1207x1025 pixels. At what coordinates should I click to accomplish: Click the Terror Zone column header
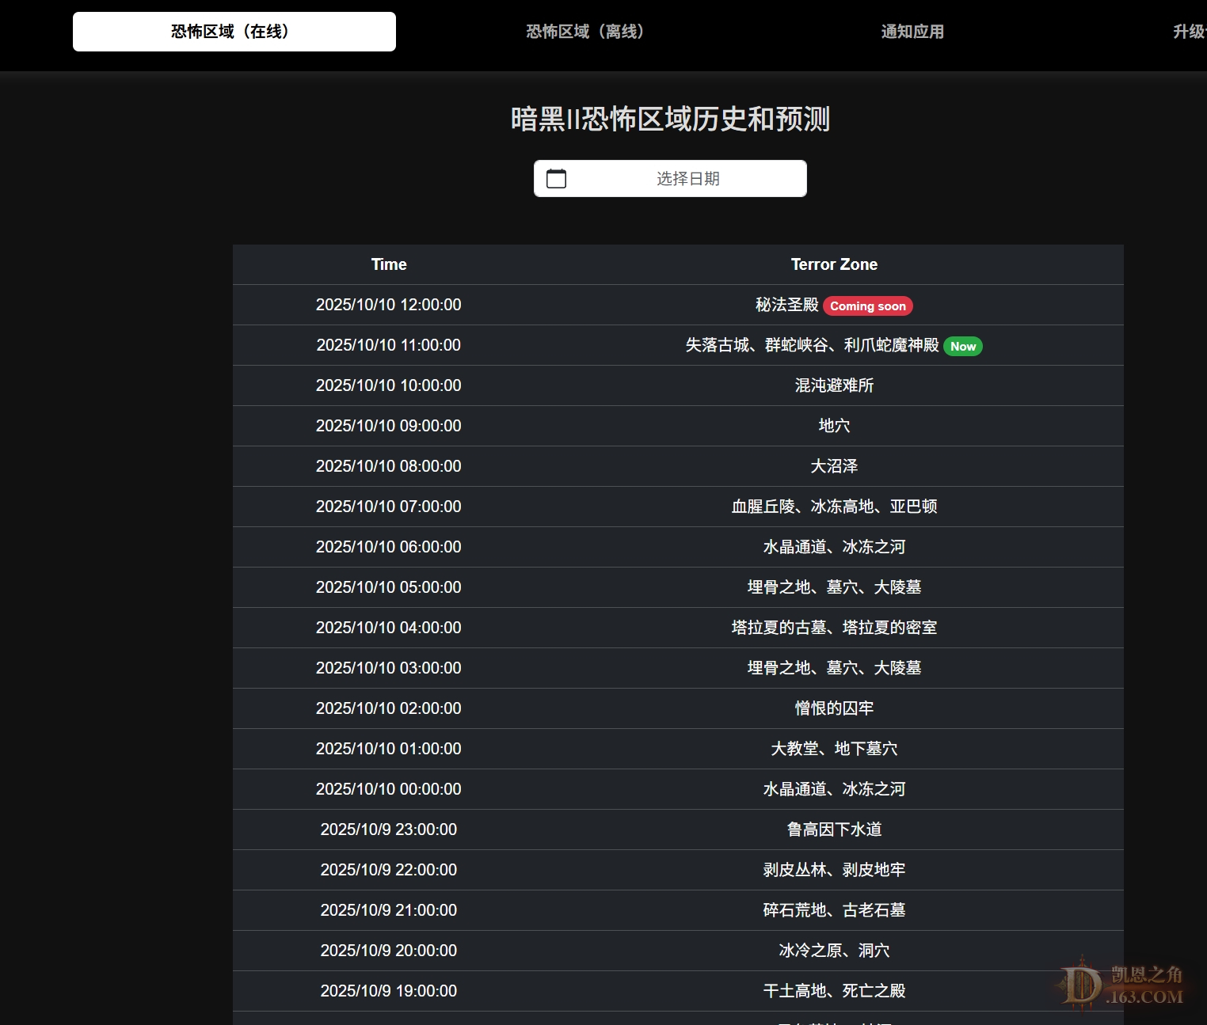click(x=834, y=264)
